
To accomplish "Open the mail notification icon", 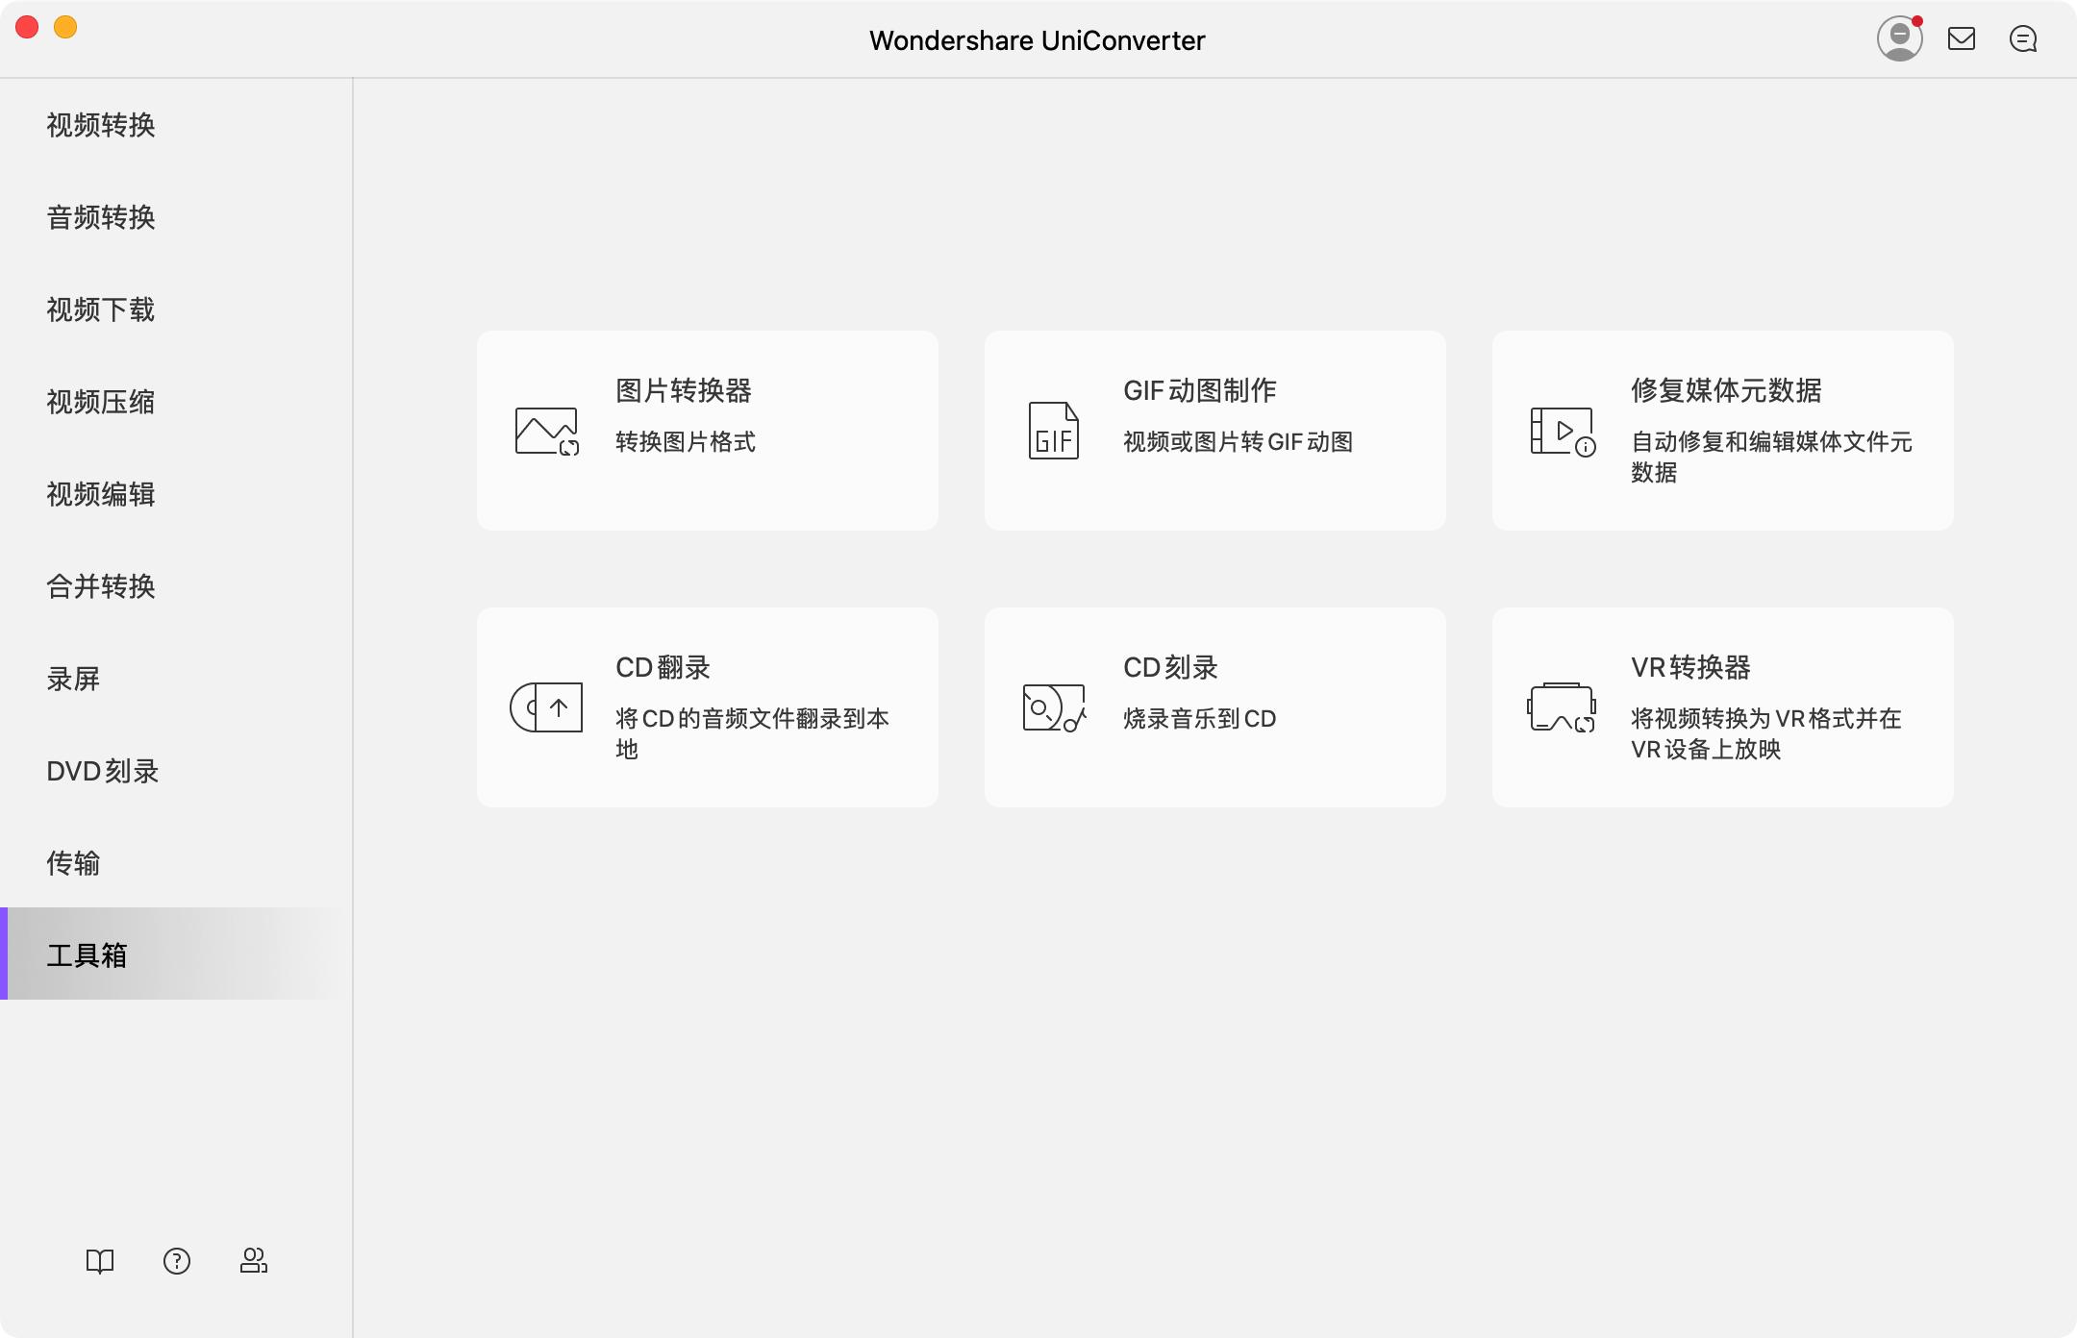I will (1964, 38).
